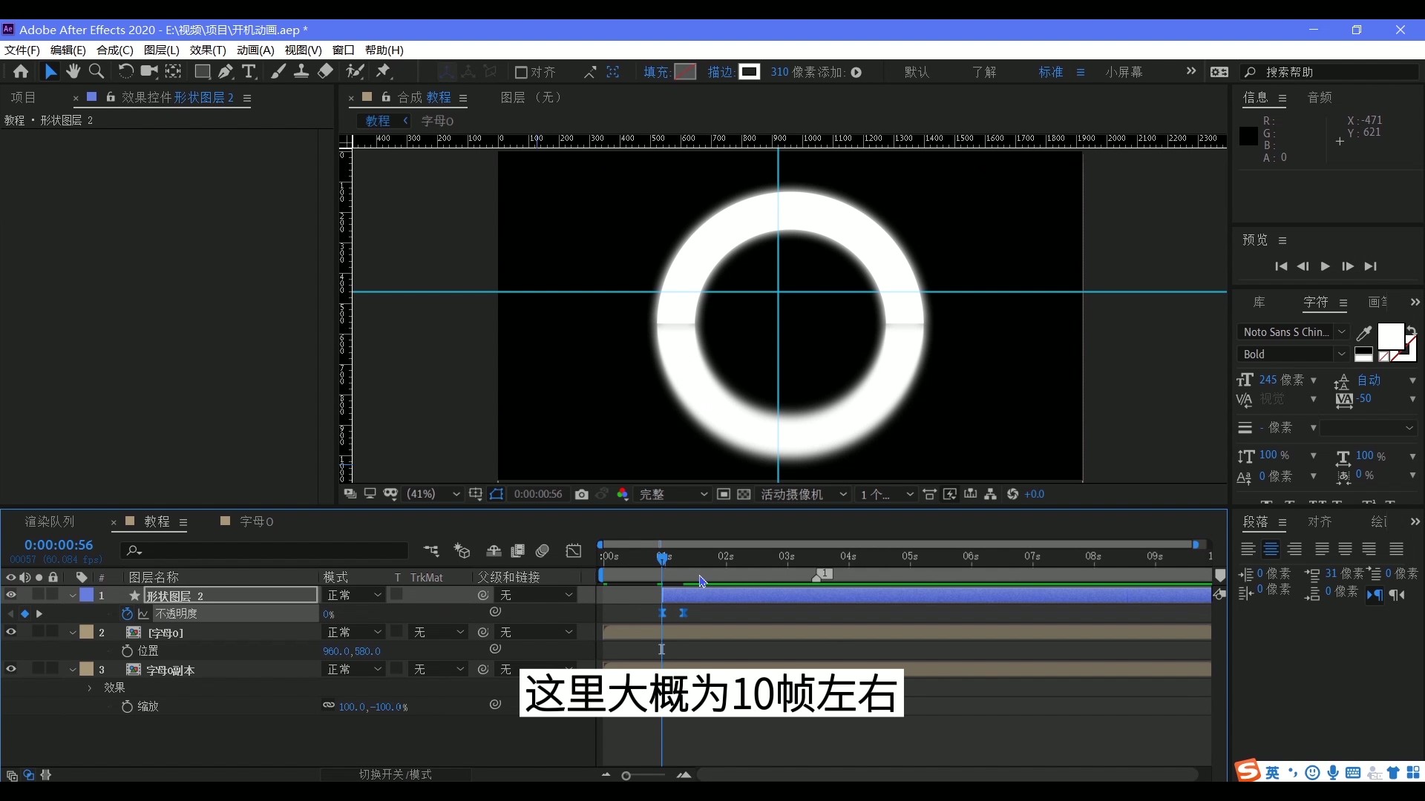Screen dimensions: 1425x801
Task: Solo the [字母0] layer
Action: 39,632
